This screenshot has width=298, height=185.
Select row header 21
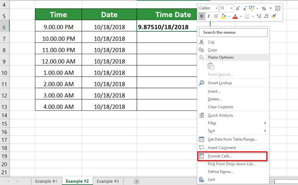4,172
